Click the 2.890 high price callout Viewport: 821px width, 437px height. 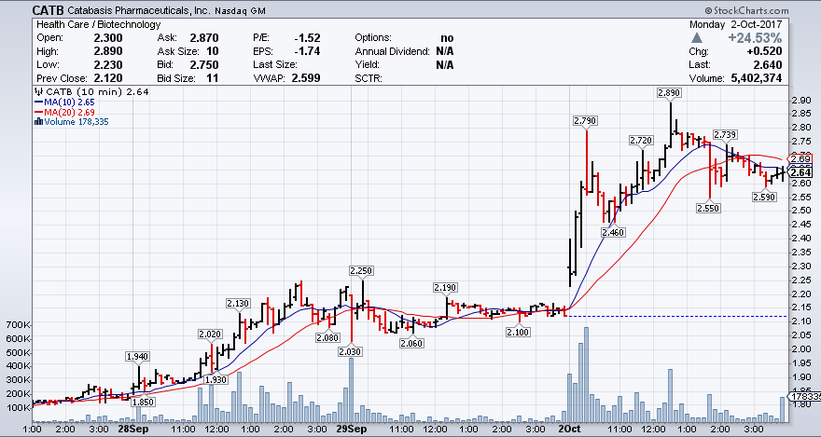point(669,94)
